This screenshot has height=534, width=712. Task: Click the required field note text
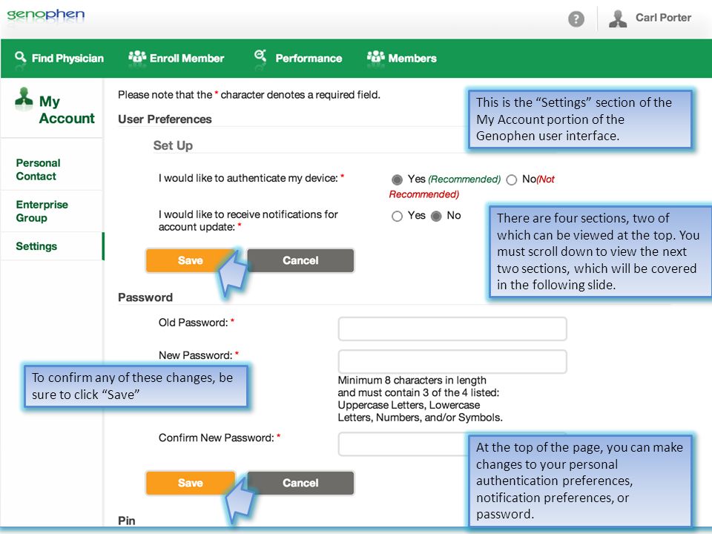click(x=249, y=95)
